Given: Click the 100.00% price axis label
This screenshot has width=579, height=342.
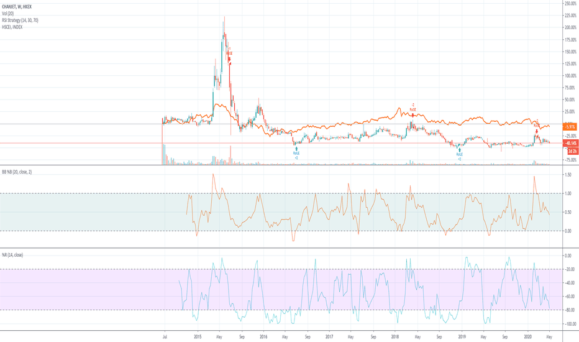Looking at the screenshot, I should click(x=570, y=76).
